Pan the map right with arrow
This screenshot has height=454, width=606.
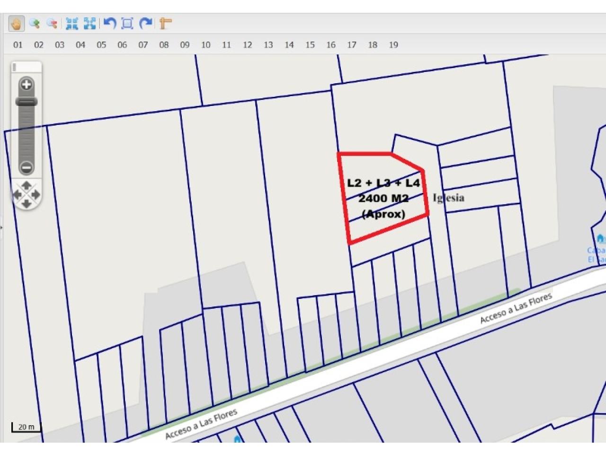click(x=36, y=194)
